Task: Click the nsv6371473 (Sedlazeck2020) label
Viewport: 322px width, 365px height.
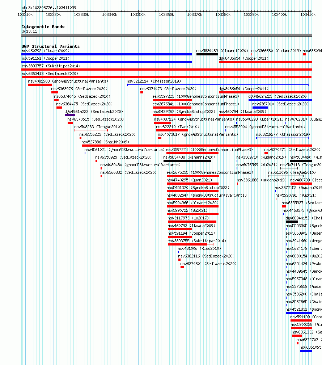Action: 168,89
